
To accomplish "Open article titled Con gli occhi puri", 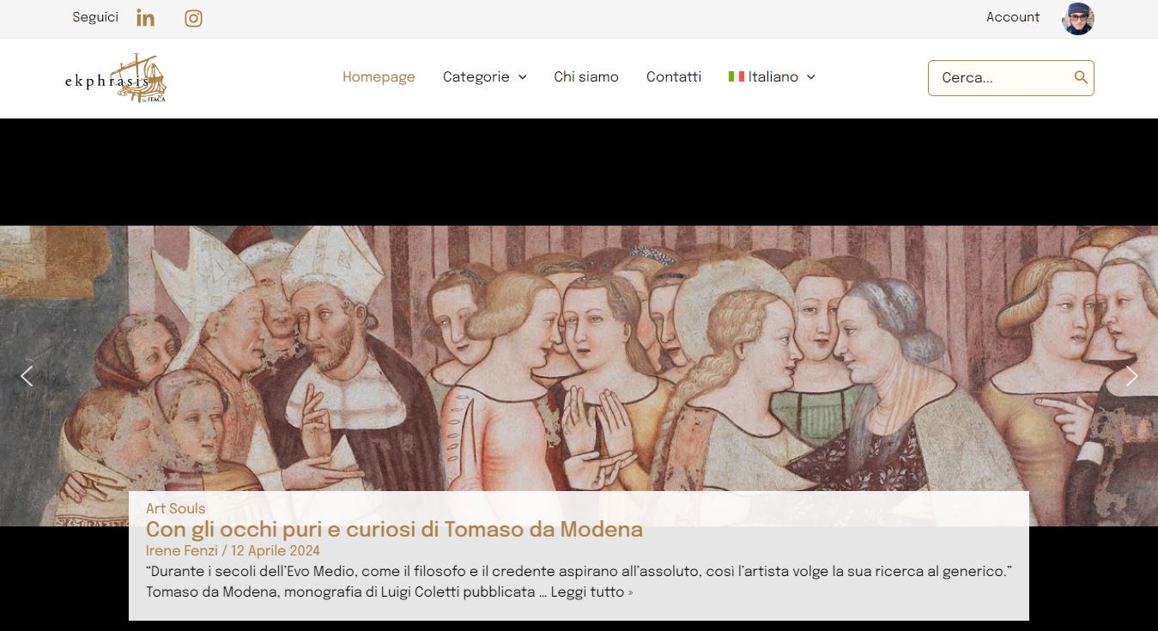I will 394,530.
